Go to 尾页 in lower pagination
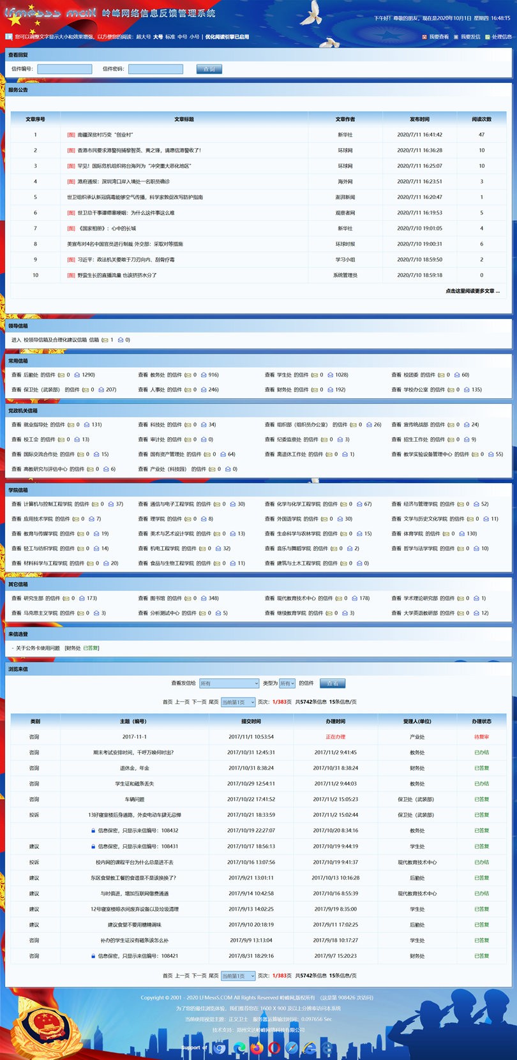The width and height of the screenshot is (517, 1060). (x=214, y=976)
